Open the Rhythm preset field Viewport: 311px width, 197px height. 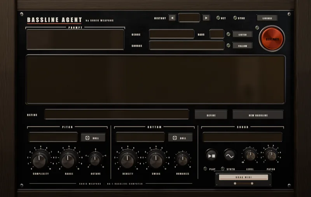pyautogui.click(x=140, y=137)
